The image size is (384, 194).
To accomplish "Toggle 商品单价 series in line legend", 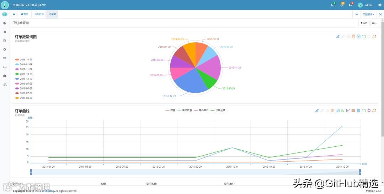I will [x=201, y=111].
